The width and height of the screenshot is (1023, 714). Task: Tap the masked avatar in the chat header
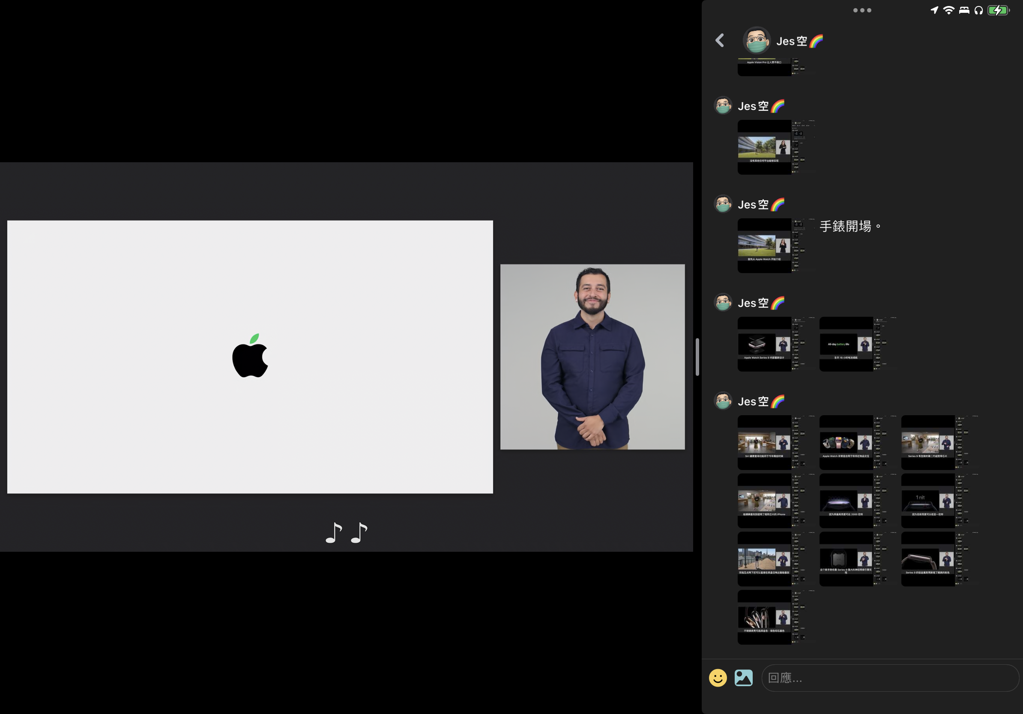(757, 41)
